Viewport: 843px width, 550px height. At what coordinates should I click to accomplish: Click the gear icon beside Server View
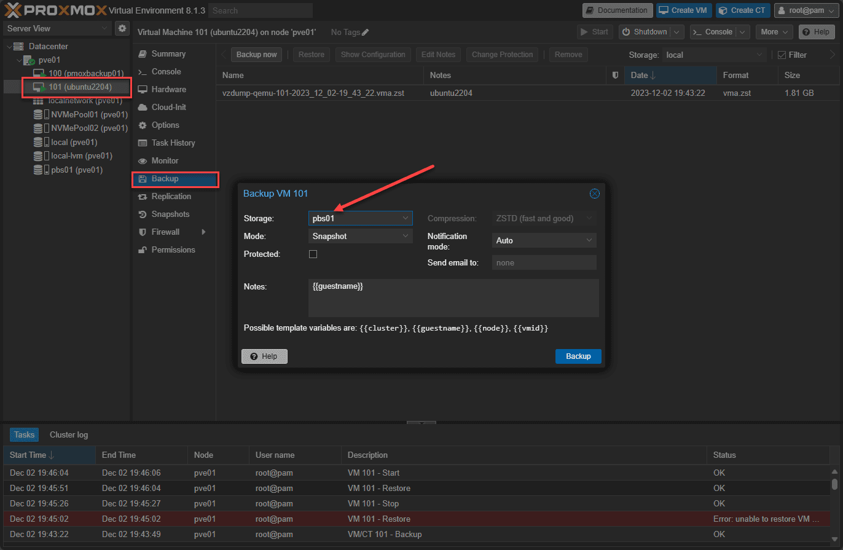coord(122,28)
